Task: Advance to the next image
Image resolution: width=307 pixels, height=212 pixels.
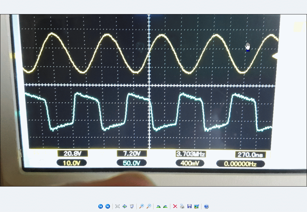Action: point(108,206)
